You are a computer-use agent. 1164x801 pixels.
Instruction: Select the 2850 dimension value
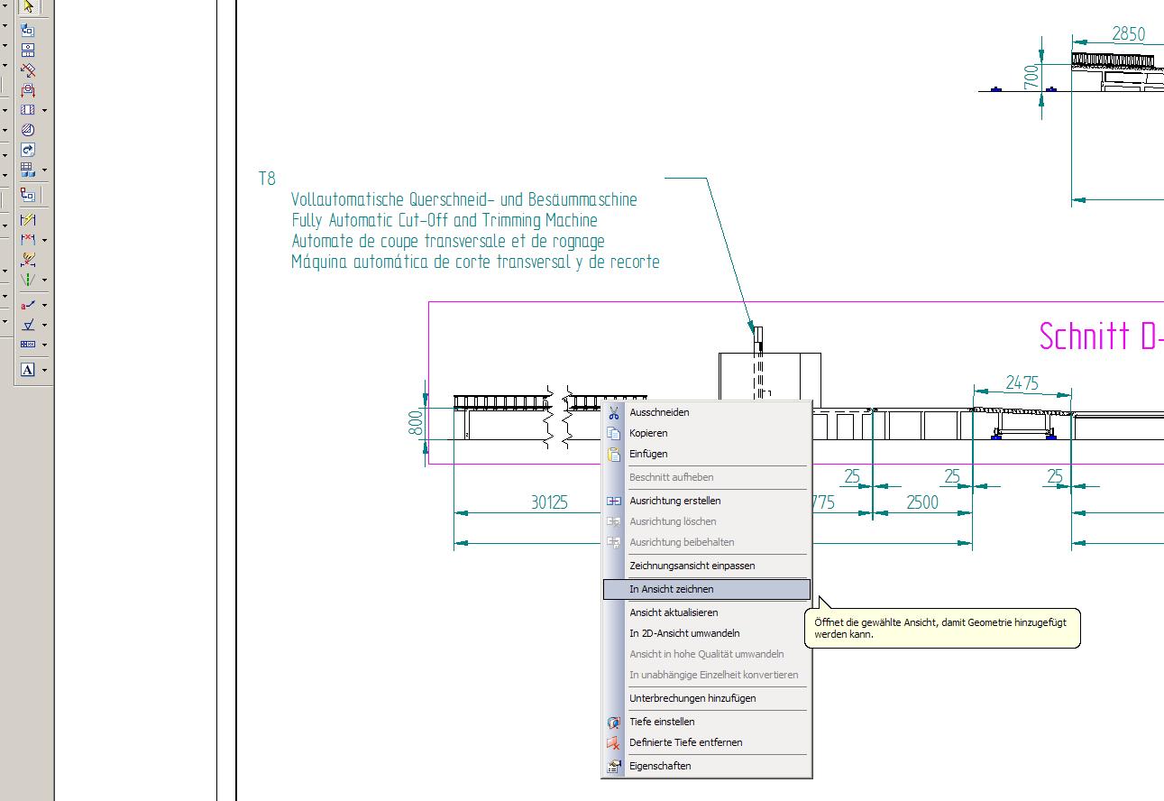pos(1128,34)
